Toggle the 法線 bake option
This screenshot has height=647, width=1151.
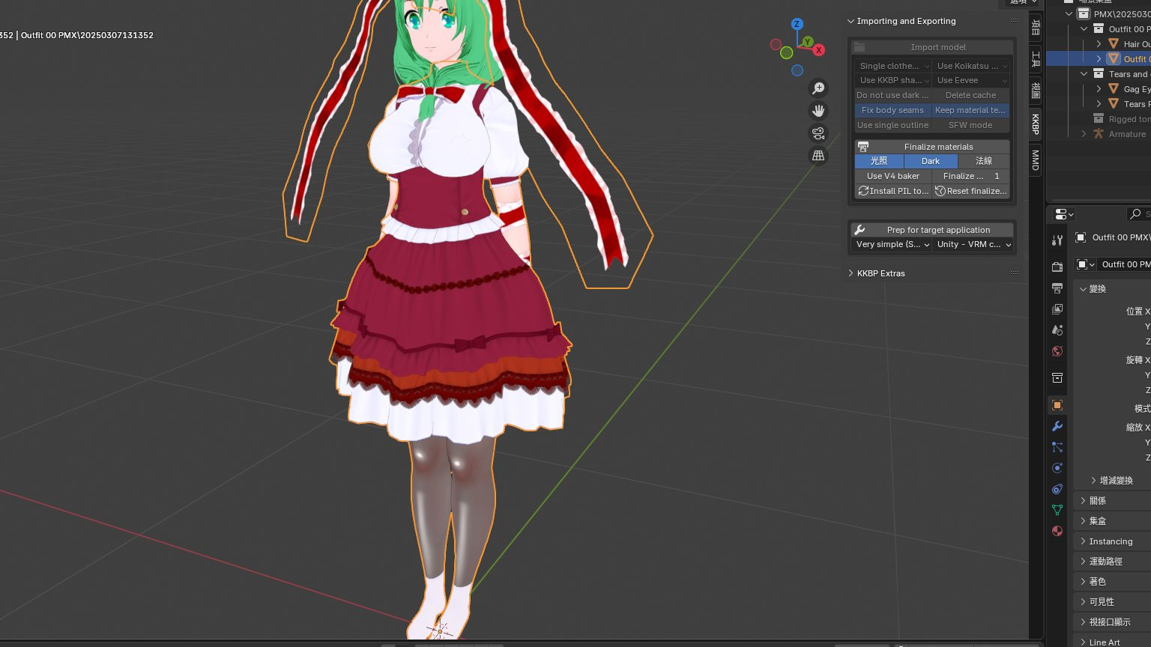click(x=983, y=161)
